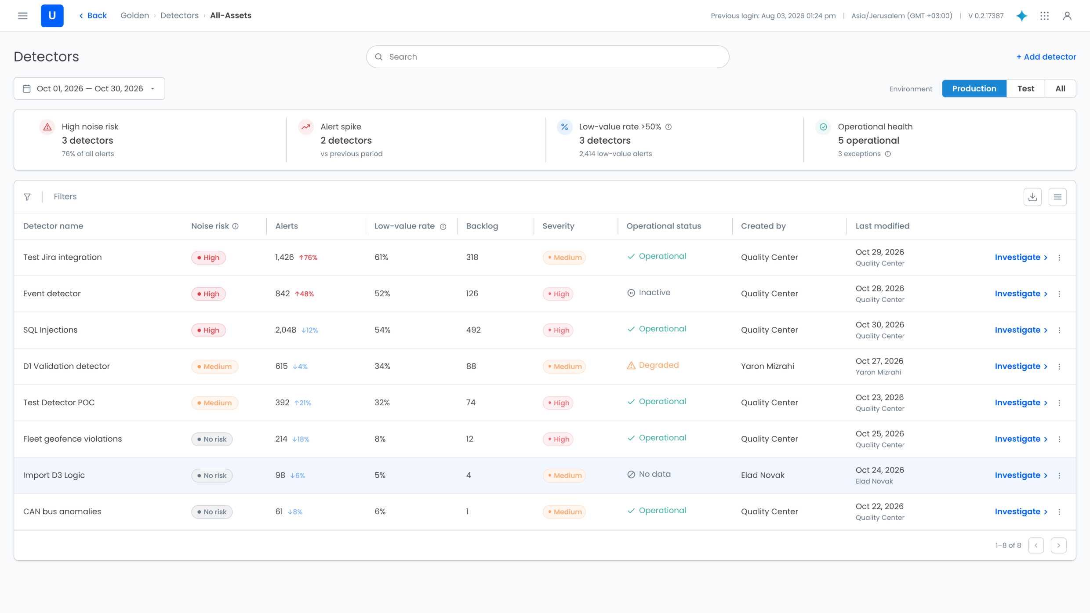The image size is (1090, 613).
Task: Click Inactive status for Event detector
Action: [x=649, y=293]
